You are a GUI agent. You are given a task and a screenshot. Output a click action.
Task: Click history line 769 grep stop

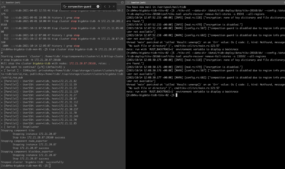click(42, 18)
